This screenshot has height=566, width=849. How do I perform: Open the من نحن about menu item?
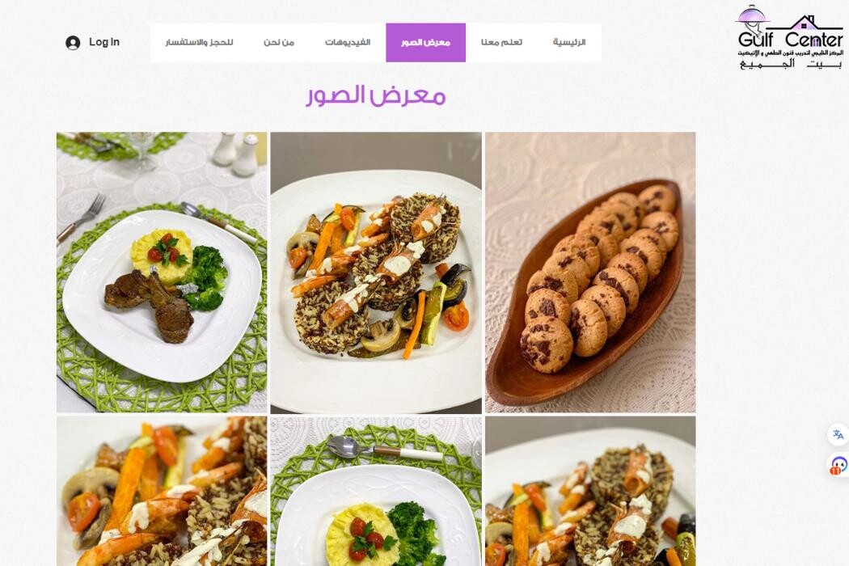coord(279,42)
